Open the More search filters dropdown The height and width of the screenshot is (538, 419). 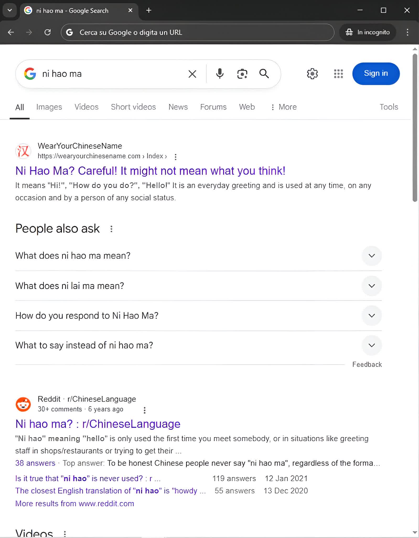(x=284, y=107)
